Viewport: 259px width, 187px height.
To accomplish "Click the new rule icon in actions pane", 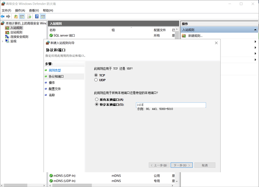I will pyautogui.click(x=184, y=36).
